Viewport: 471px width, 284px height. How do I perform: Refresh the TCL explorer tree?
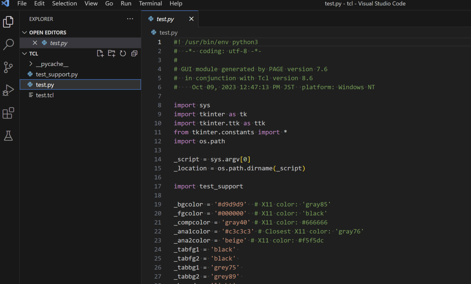click(123, 53)
